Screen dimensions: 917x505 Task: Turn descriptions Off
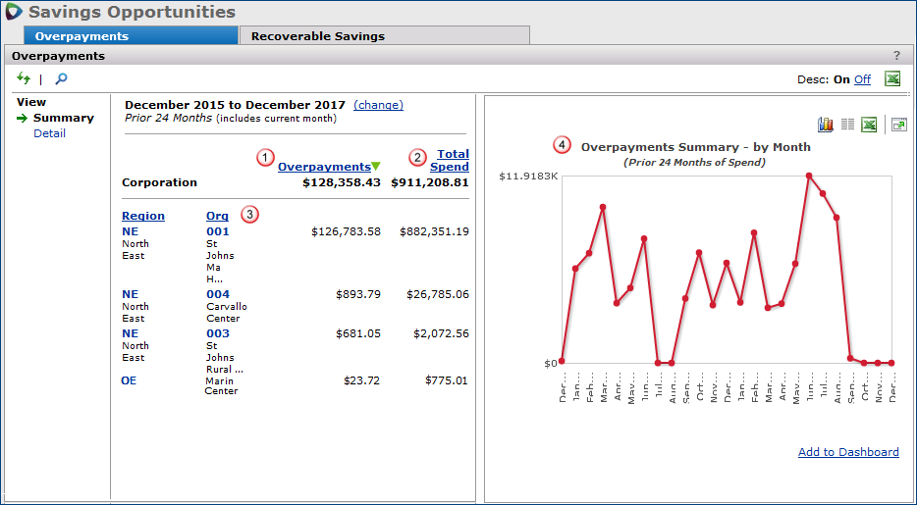coord(862,79)
